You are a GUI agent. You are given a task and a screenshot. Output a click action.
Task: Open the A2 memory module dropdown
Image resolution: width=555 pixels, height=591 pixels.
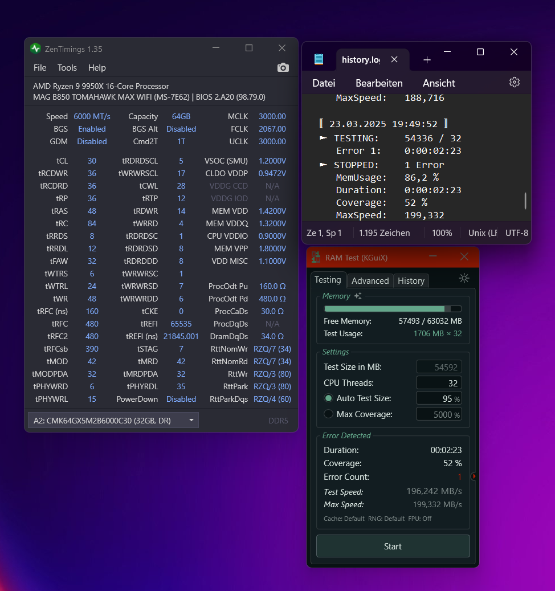190,421
